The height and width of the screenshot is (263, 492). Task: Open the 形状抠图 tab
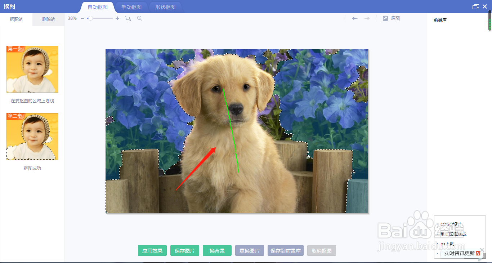pos(165,7)
